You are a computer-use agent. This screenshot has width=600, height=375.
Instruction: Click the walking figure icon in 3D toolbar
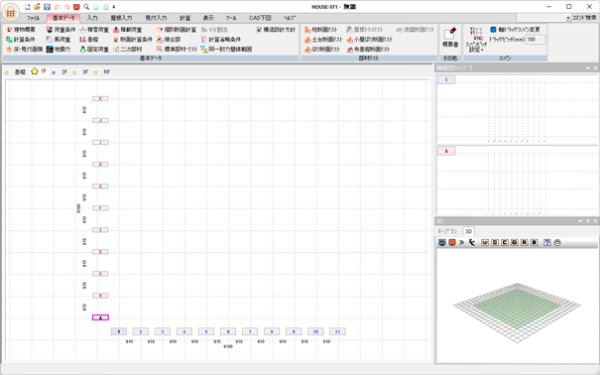(x=472, y=243)
